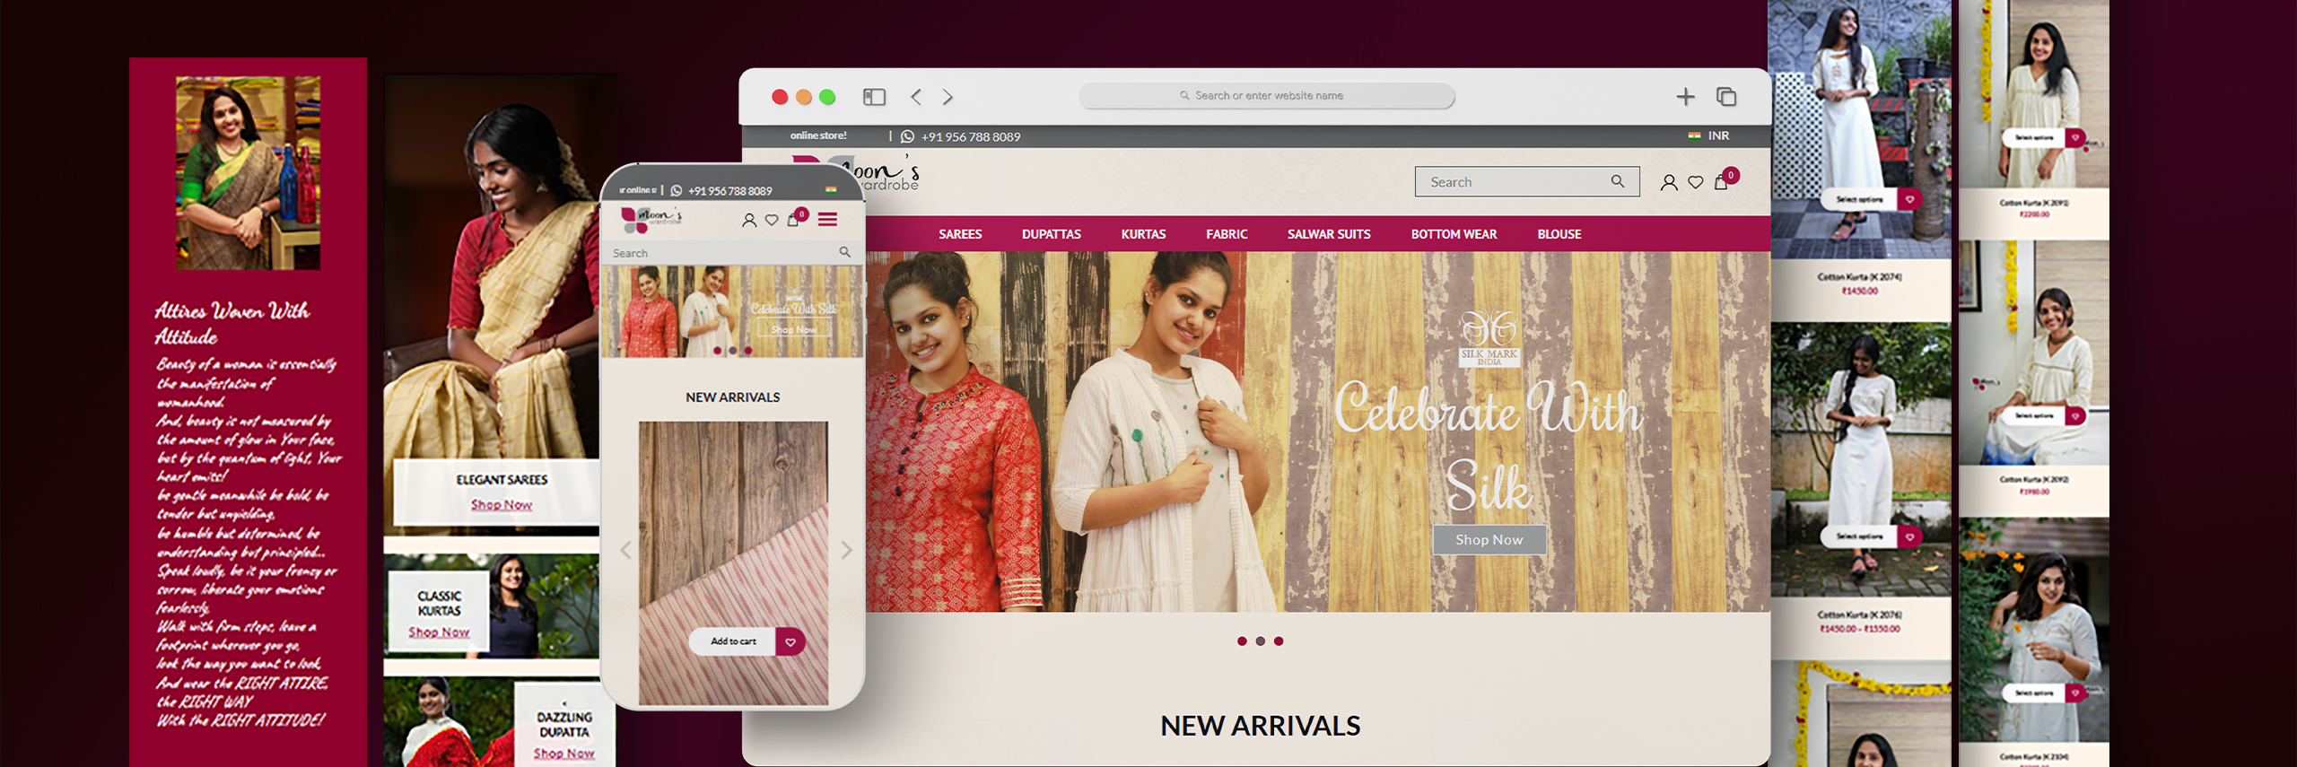This screenshot has width=2297, height=767.
Task: Open the SAREES menu item
Action: (x=959, y=234)
